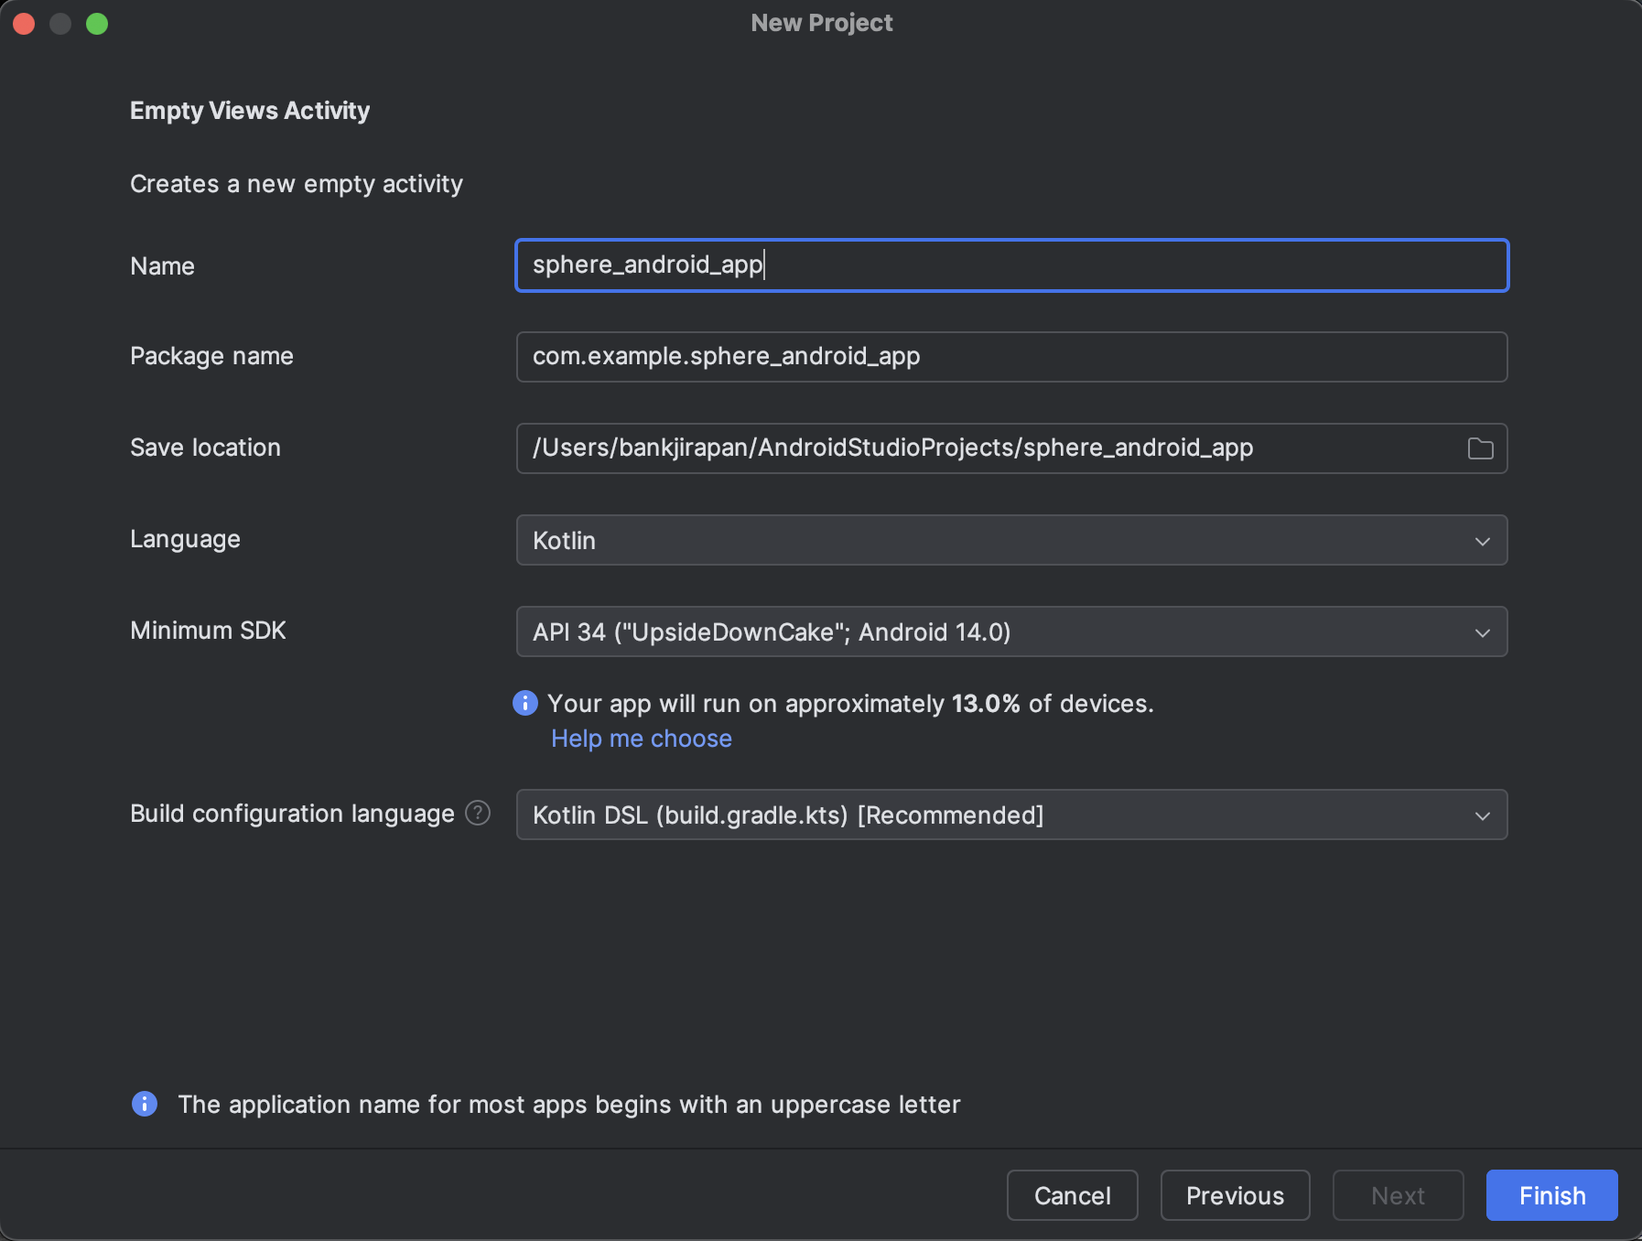Click the Finish button
This screenshot has width=1642, height=1241.
(1550, 1195)
